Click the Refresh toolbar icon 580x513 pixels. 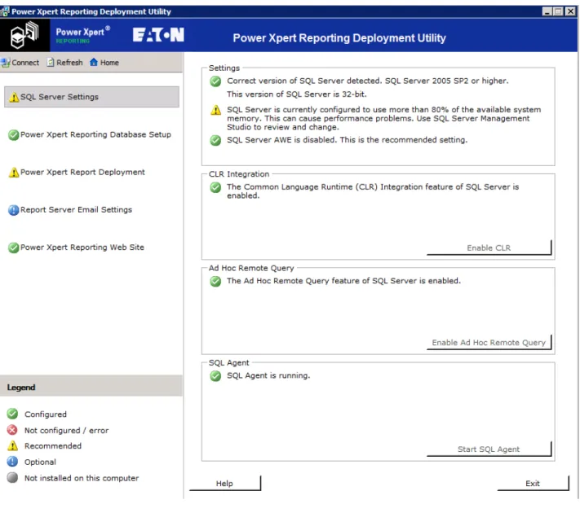pos(51,62)
